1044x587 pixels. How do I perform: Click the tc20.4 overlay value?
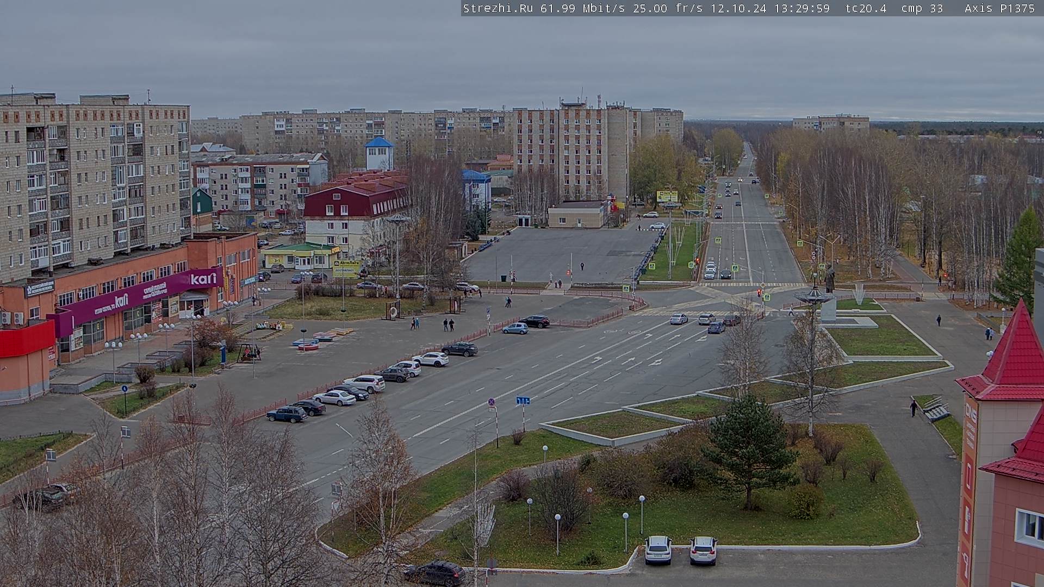[866, 8]
